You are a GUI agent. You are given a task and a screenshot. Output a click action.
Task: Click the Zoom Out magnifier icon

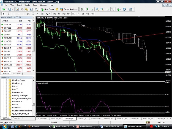point(102,9)
